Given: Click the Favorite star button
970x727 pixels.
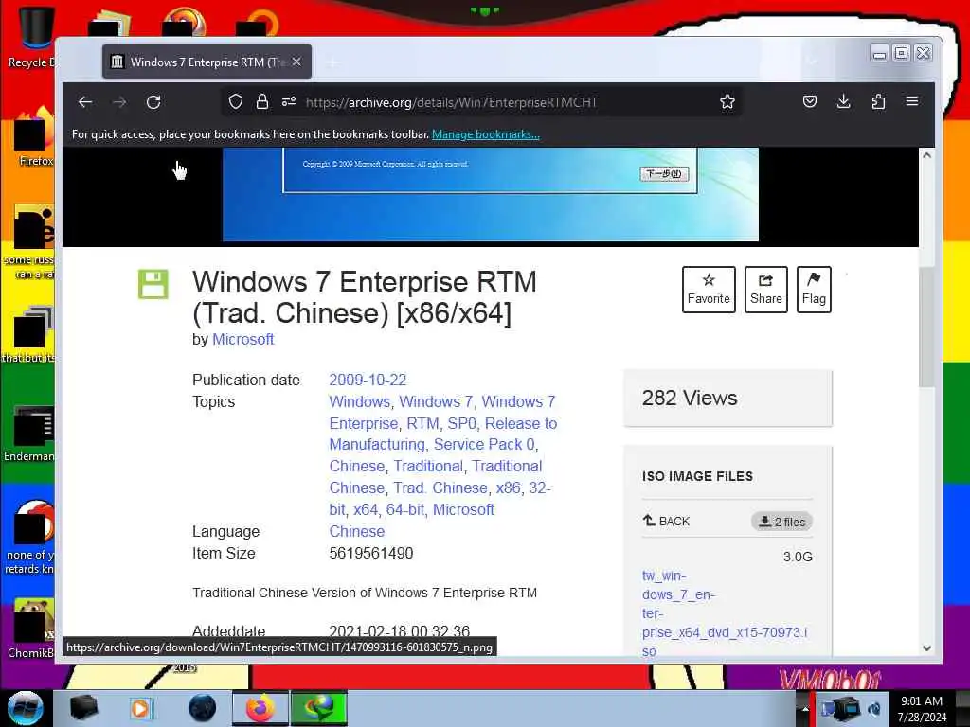Looking at the screenshot, I should [709, 290].
